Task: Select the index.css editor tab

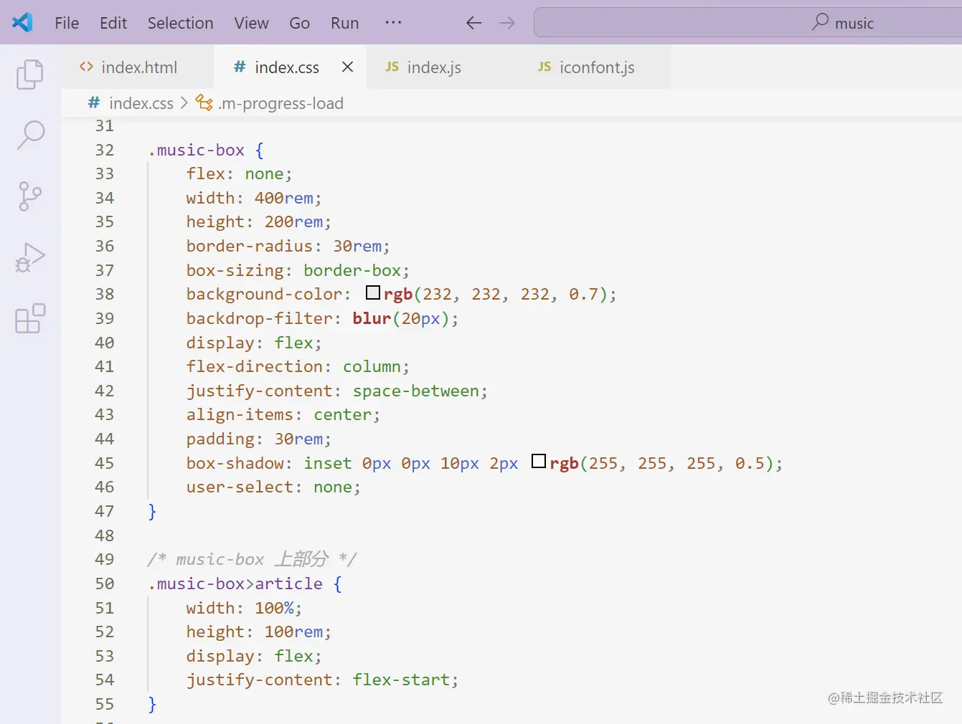Action: [x=290, y=67]
